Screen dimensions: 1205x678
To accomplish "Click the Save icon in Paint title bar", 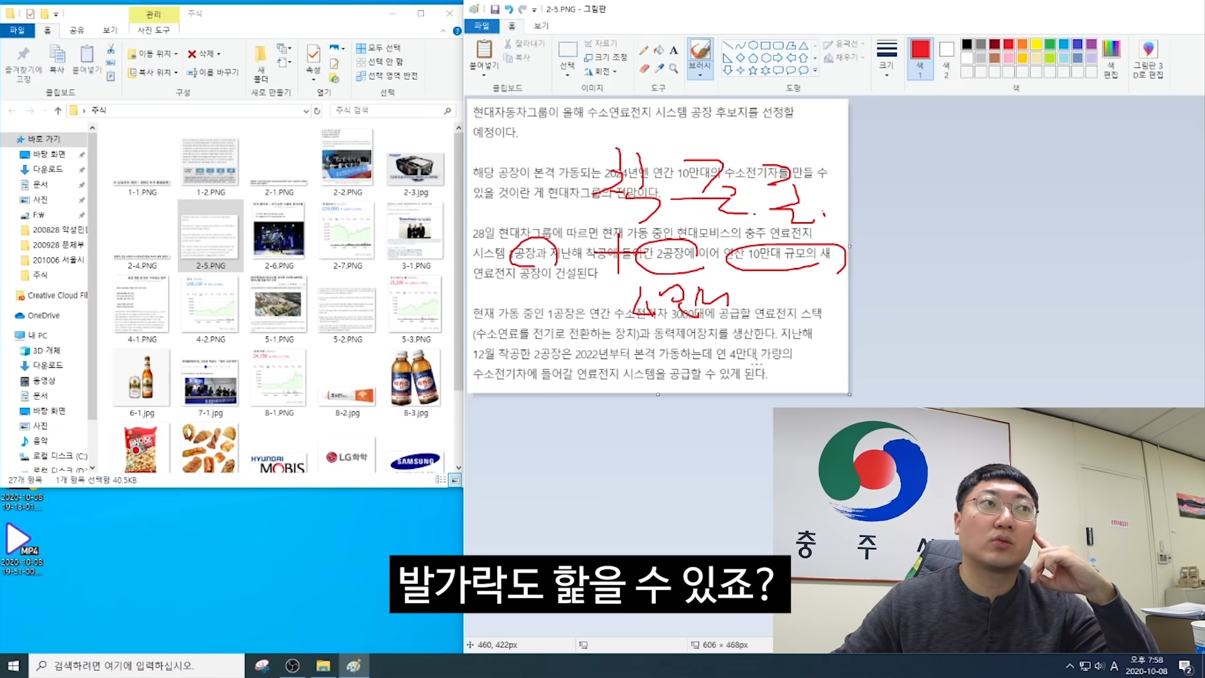I will pos(495,9).
